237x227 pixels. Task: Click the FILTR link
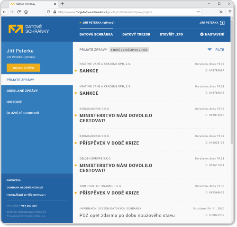[x=220, y=50]
